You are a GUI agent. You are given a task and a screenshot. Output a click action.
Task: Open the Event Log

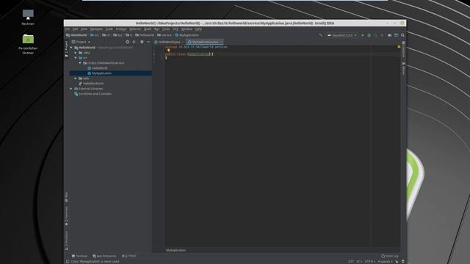(x=390, y=256)
